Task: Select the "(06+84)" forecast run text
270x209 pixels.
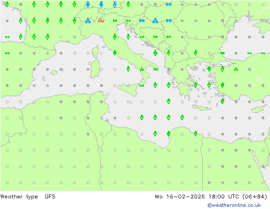Action: pos(255,197)
